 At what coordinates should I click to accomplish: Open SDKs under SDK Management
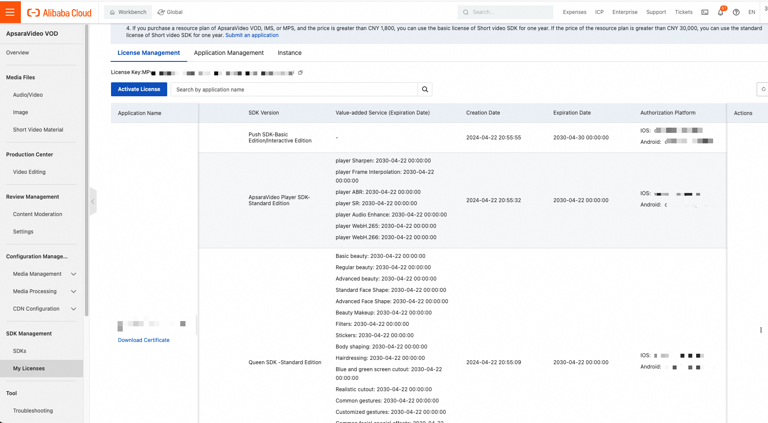pos(20,351)
